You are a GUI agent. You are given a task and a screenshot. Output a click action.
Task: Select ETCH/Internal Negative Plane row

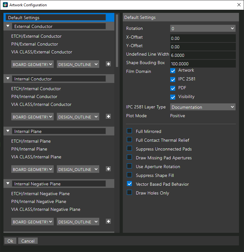pos(40,194)
